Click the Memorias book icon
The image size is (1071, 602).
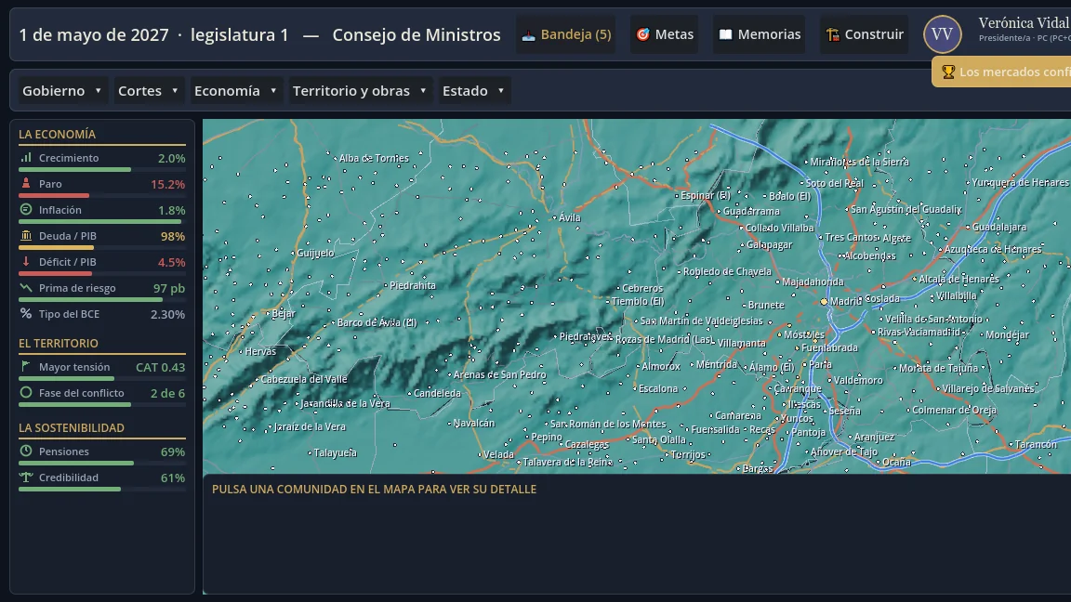pyautogui.click(x=725, y=34)
